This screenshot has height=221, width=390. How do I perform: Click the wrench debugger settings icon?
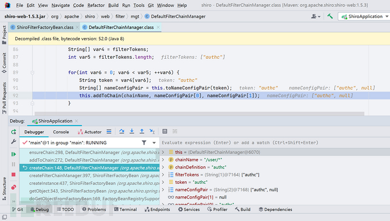[x=14, y=142]
